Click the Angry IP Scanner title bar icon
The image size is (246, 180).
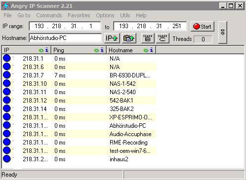click(5, 5)
